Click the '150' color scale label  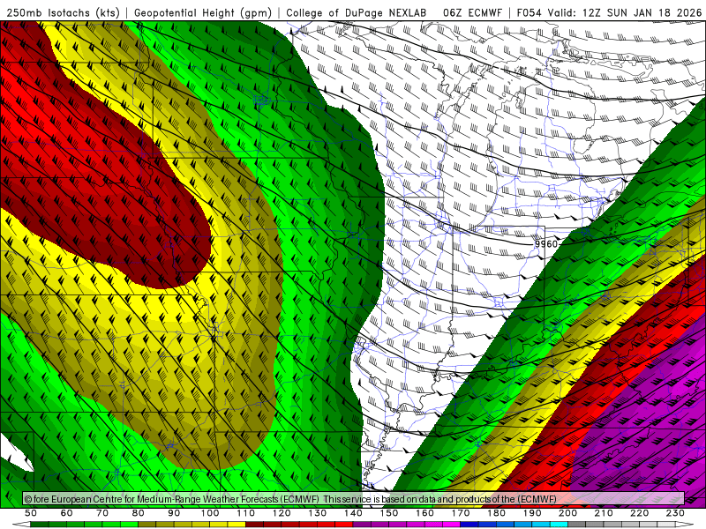pyautogui.click(x=389, y=513)
